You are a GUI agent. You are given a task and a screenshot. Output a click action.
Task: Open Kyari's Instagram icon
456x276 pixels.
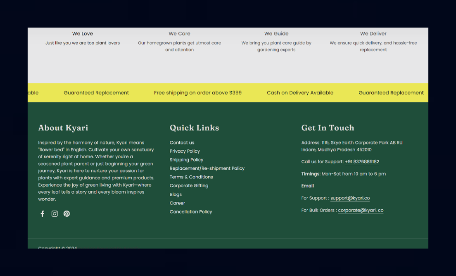(x=55, y=214)
